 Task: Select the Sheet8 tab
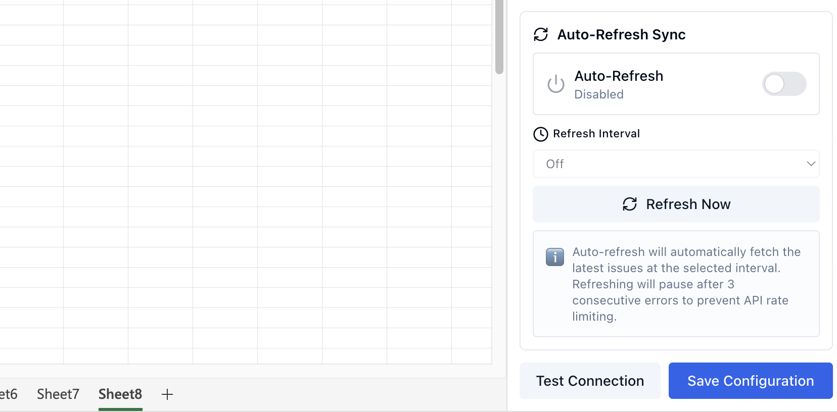pos(120,394)
